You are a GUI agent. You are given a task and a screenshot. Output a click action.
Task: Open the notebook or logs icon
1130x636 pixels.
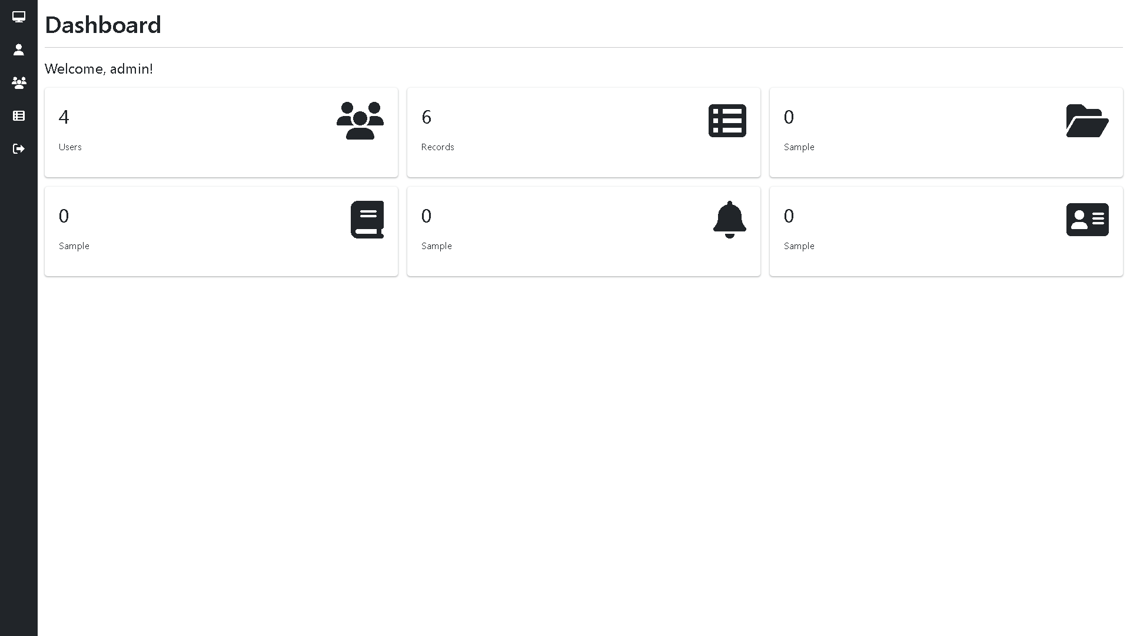point(367,220)
